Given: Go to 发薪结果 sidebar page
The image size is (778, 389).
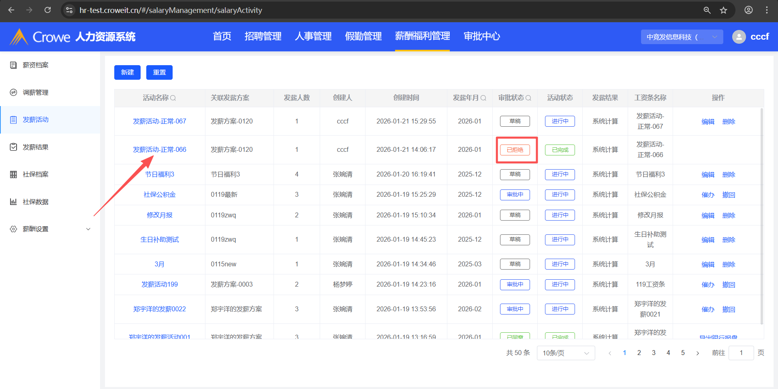Looking at the screenshot, I should click(36, 147).
